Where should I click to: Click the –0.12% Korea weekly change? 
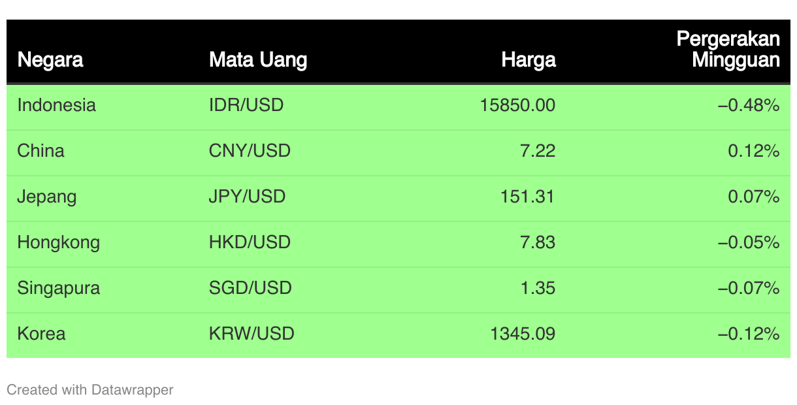(x=749, y=334)
